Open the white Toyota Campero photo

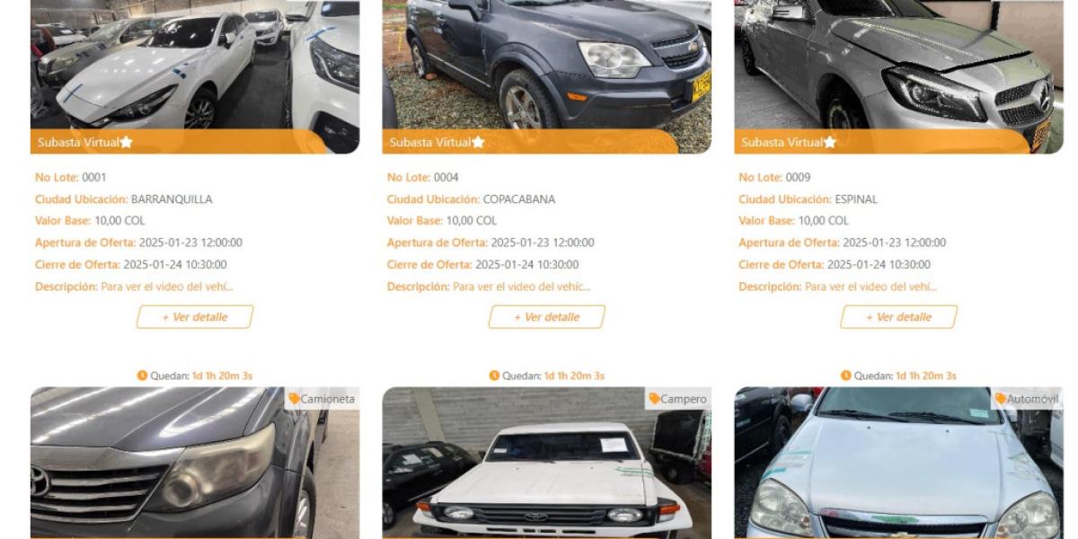(x=547, y=463)
